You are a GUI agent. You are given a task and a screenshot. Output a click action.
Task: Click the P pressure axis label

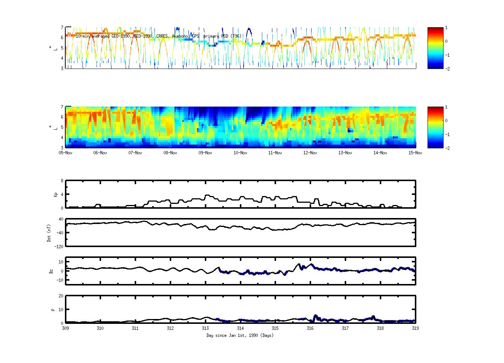coord(53,310)
